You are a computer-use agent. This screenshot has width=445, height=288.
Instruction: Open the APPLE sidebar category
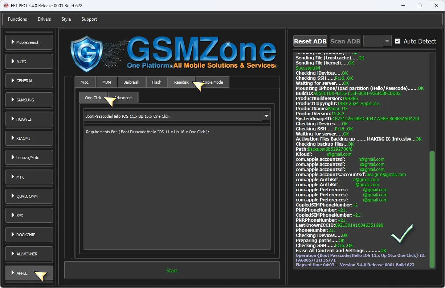tap(29, 273)
